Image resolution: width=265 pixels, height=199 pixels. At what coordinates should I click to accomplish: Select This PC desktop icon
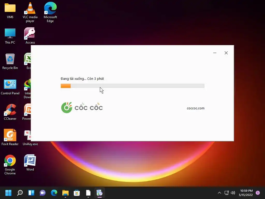click(x=10, y=36)
